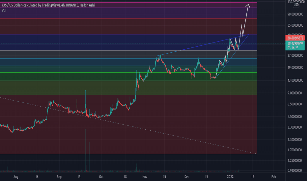Click the 19.00000000 price axis label
This screenshot has width=307, height=181.
pos(295,67)
